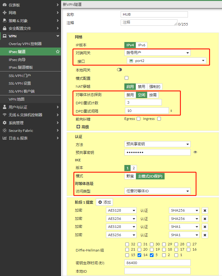Click the 添加 button for phase 1 proposals
The image size is (222, 276).
click(104, 202)
